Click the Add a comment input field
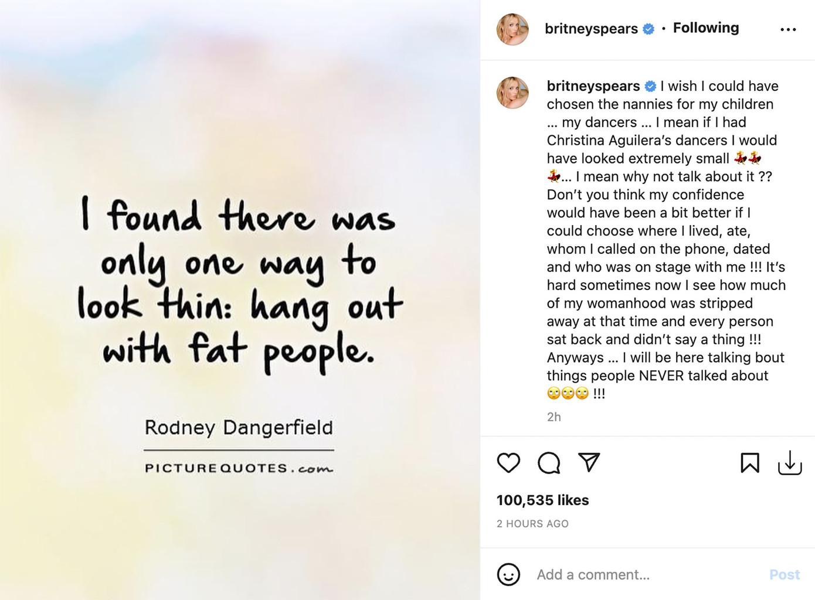Screen dimensions: 815x600 pos(592,575)
